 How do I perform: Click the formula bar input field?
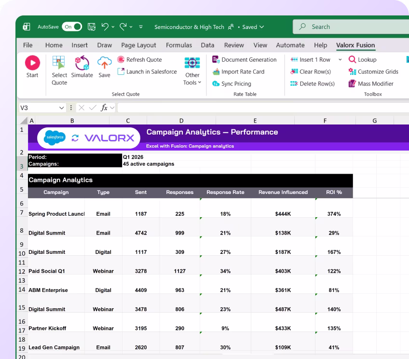(x=263, y=108)
